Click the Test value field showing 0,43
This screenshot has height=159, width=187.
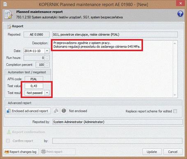click(x=34, y=86)
